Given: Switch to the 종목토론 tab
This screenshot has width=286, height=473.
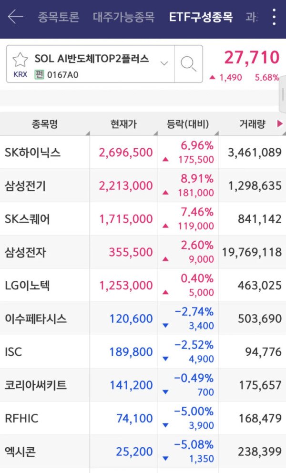Looking at the screenshot, I should click(58, 17).
